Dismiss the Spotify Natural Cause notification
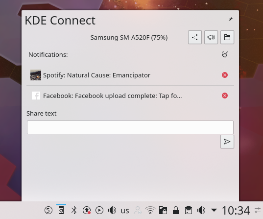 click(x=225, y=75)
